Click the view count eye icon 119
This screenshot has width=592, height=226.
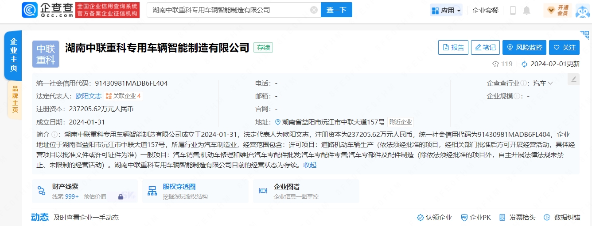pos(496,64)
